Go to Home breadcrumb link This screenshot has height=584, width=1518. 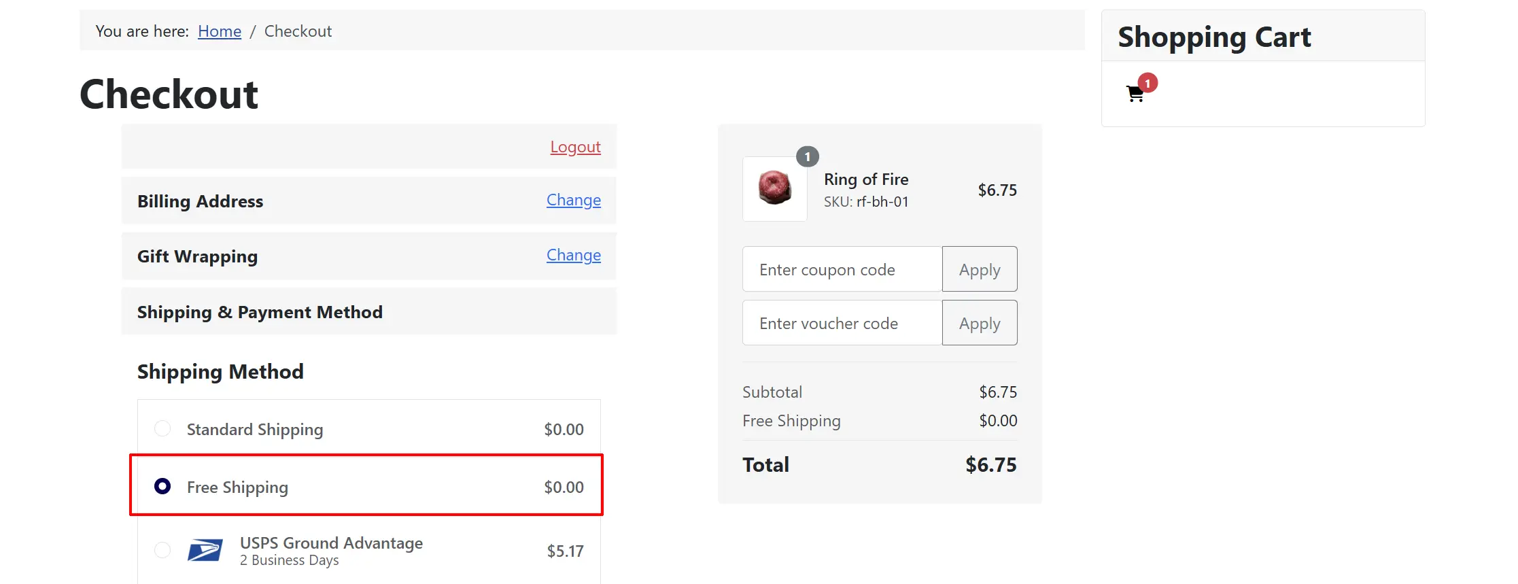click(220, 31)
